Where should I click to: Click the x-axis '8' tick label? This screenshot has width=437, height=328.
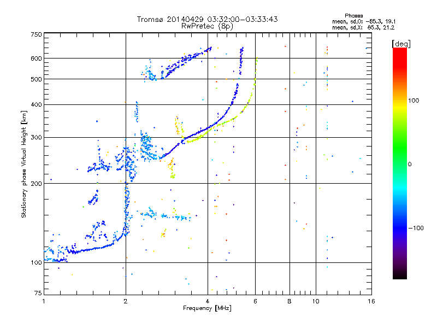coord(290,301)
